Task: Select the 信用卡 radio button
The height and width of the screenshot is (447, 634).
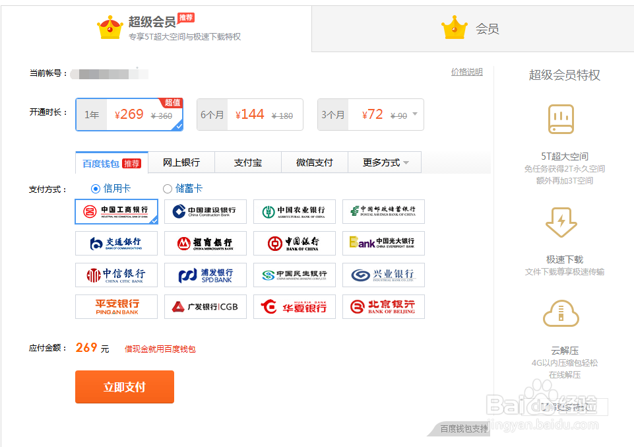Action: point(96,189)
